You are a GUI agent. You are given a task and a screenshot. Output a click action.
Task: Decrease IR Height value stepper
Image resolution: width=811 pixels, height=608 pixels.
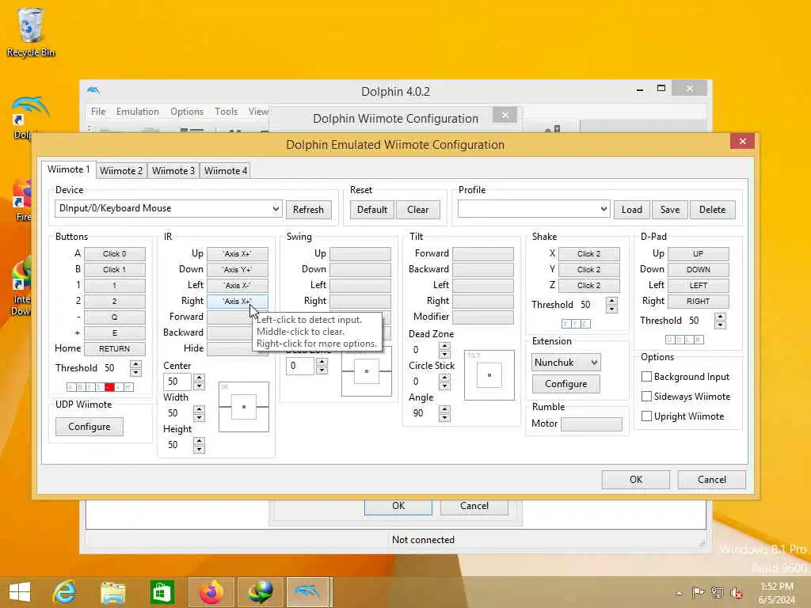coord(199,449)
